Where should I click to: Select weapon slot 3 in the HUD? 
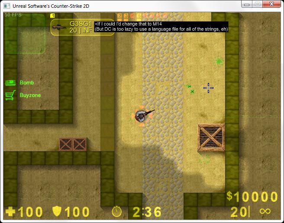pos(126,16)
